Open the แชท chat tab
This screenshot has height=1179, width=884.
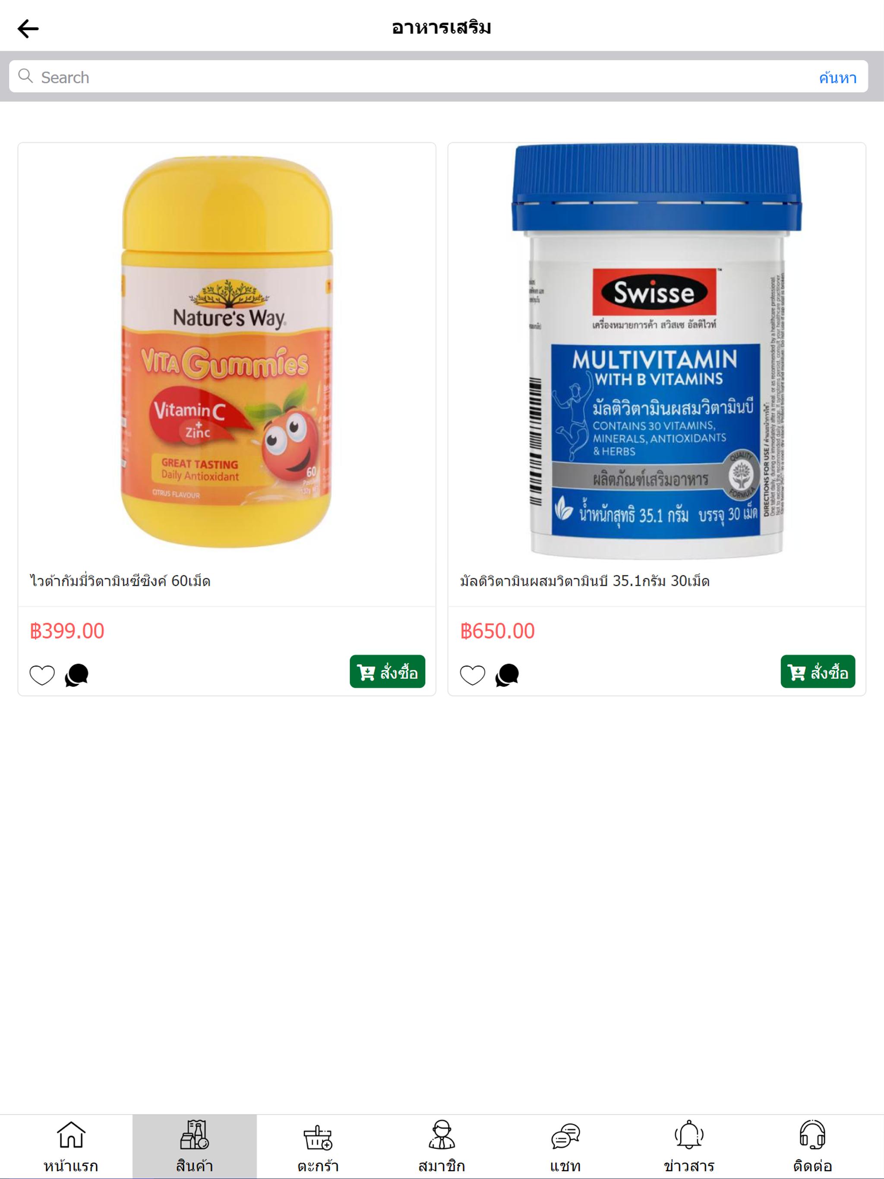pos(565,1147)
